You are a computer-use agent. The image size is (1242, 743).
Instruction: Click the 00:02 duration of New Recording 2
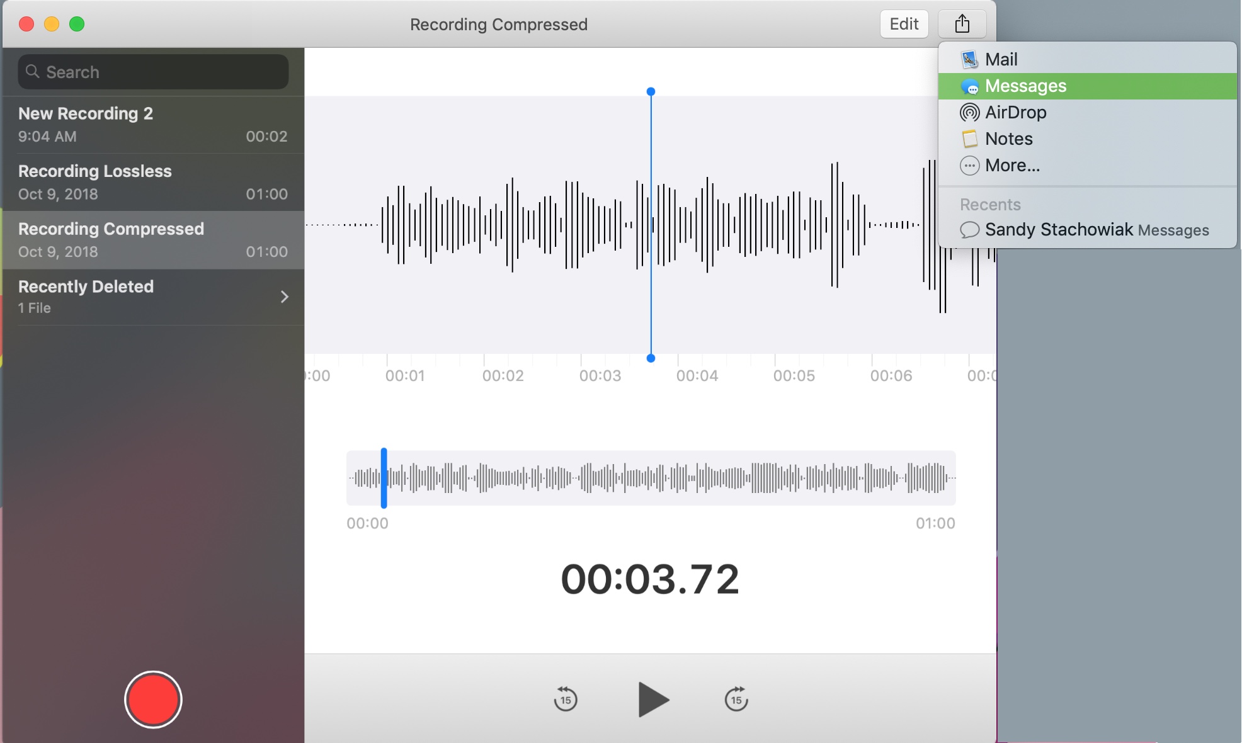tap(266, 137)
